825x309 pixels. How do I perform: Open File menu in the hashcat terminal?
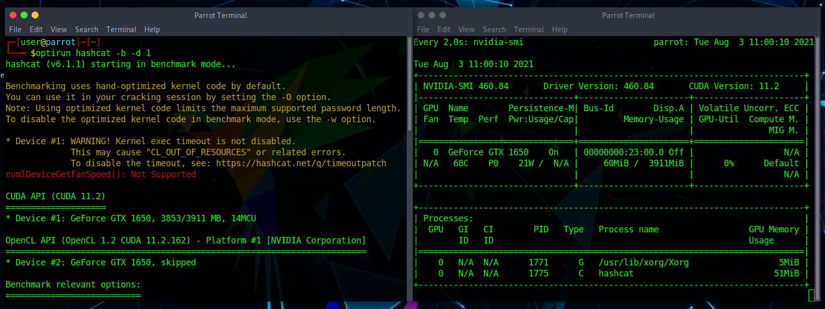(15, 30)
